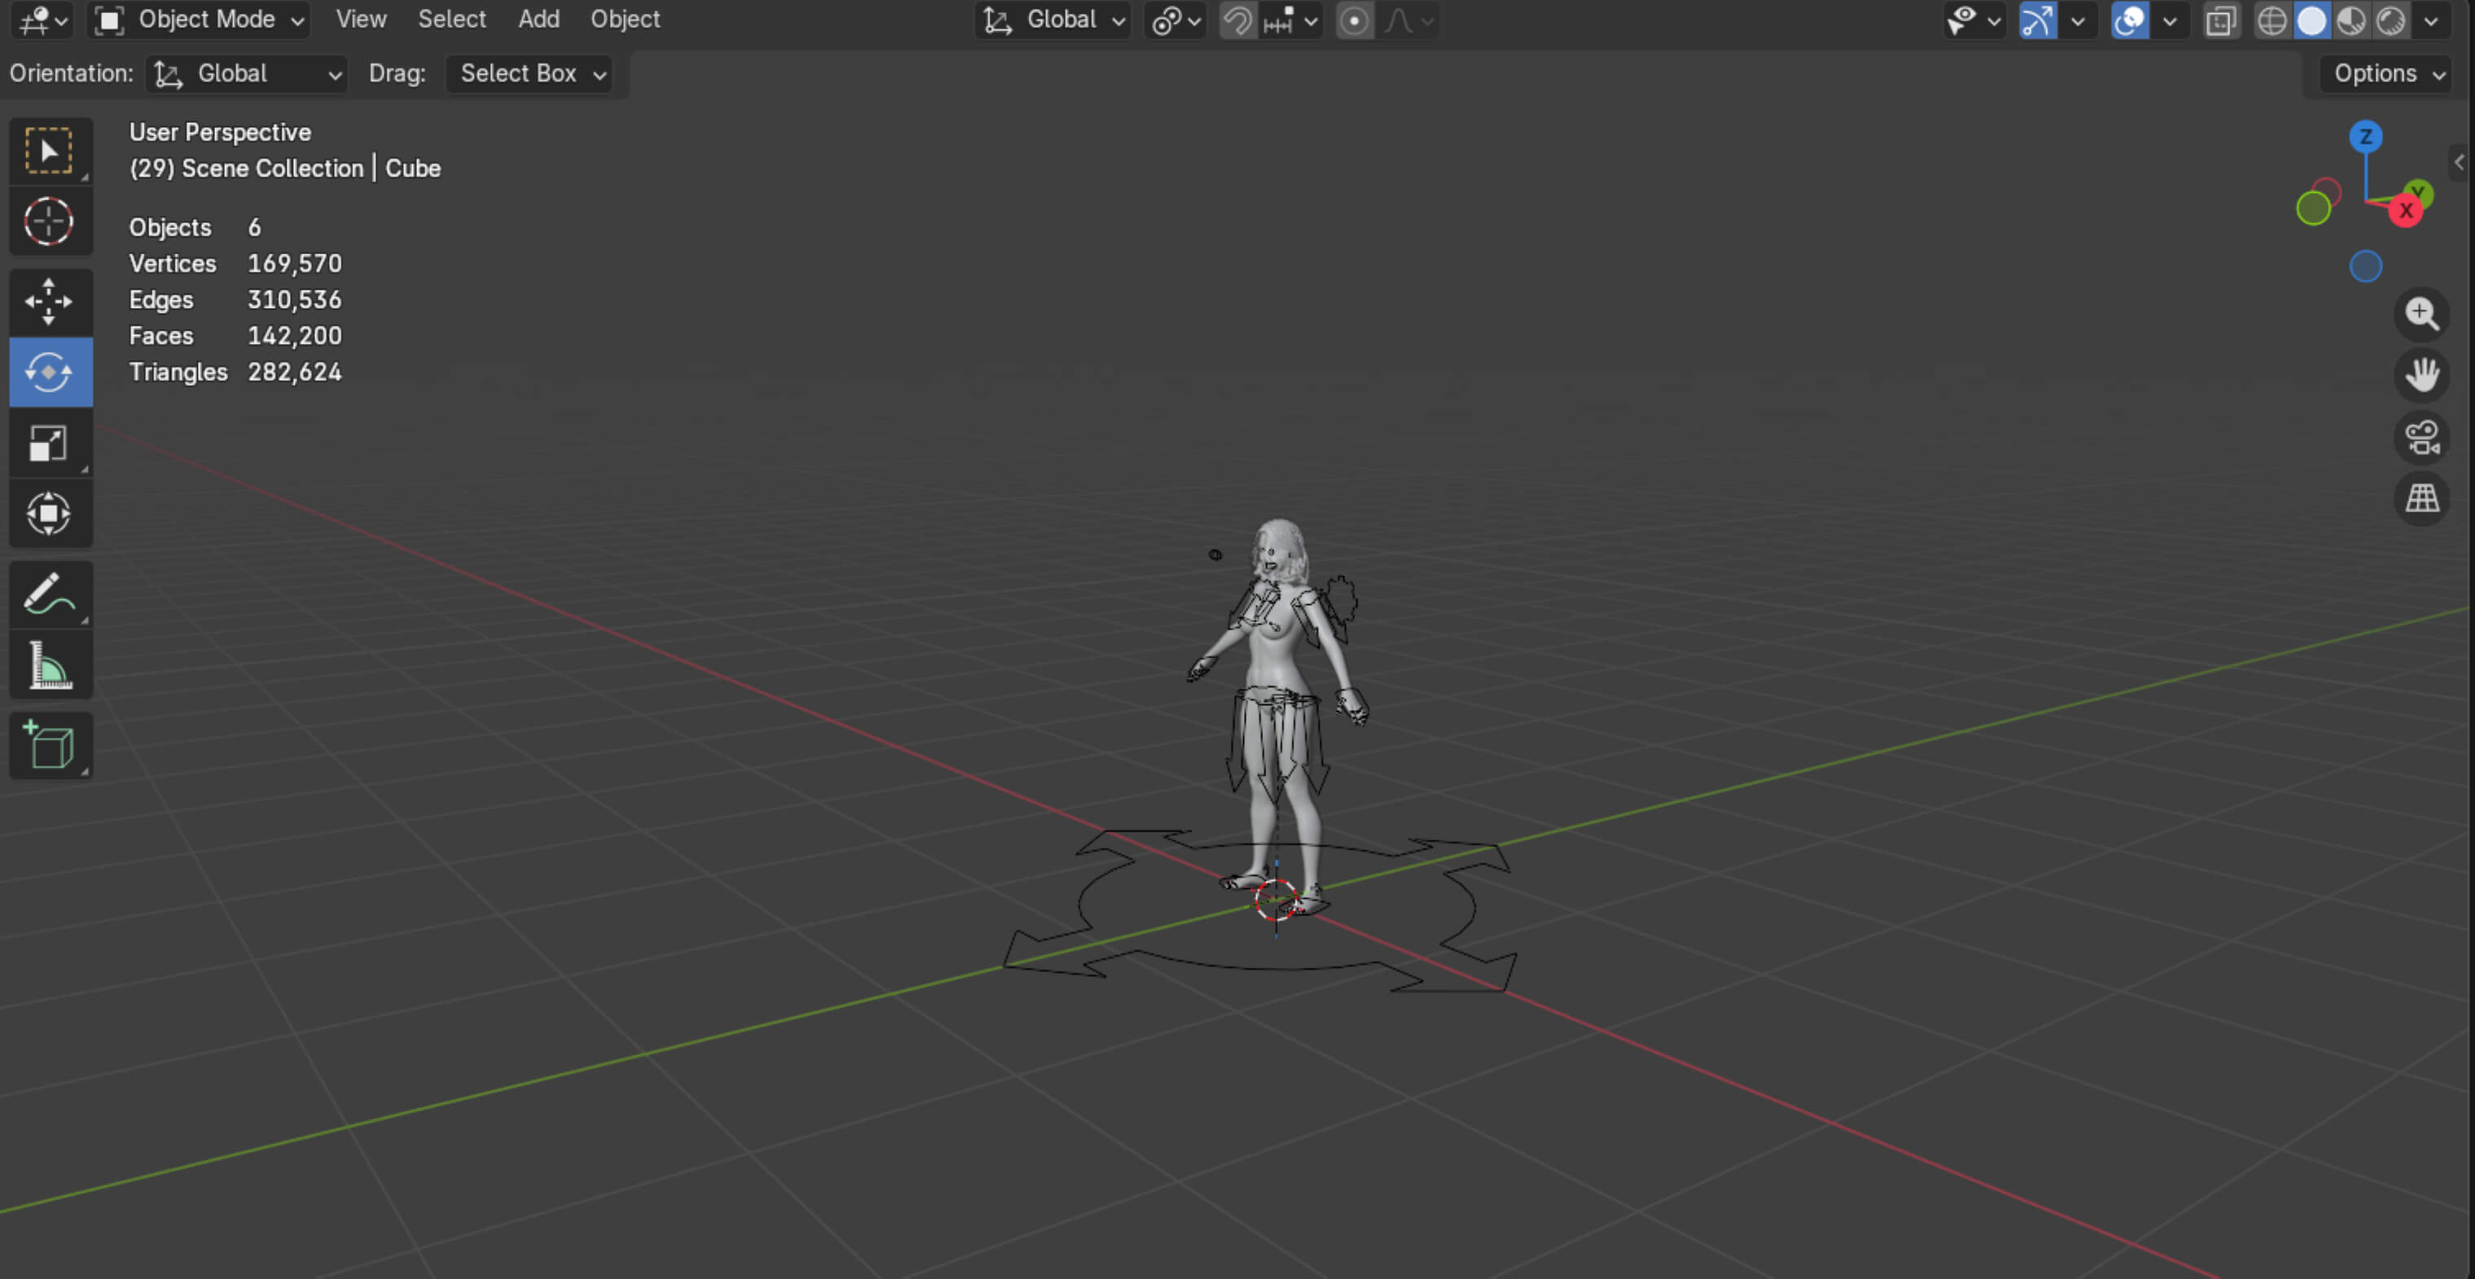2475x1279 pixels.
Task: Toggle viewport overlays display
Action: tap(2129, 20)
